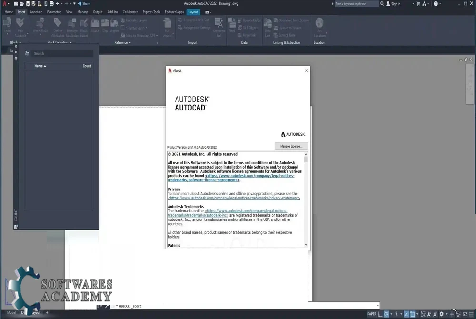Expand object snap settings dropdown
The width and height of the screenshot is (476, 319).
pyautogui.click(x=417, y=314)
